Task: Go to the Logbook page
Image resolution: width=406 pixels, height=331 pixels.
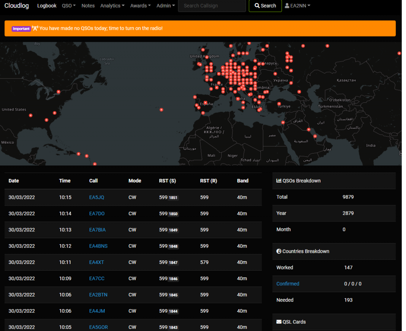Action: pos(47,6)
